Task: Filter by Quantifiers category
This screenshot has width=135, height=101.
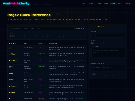Action: click(x=30, y=36)
